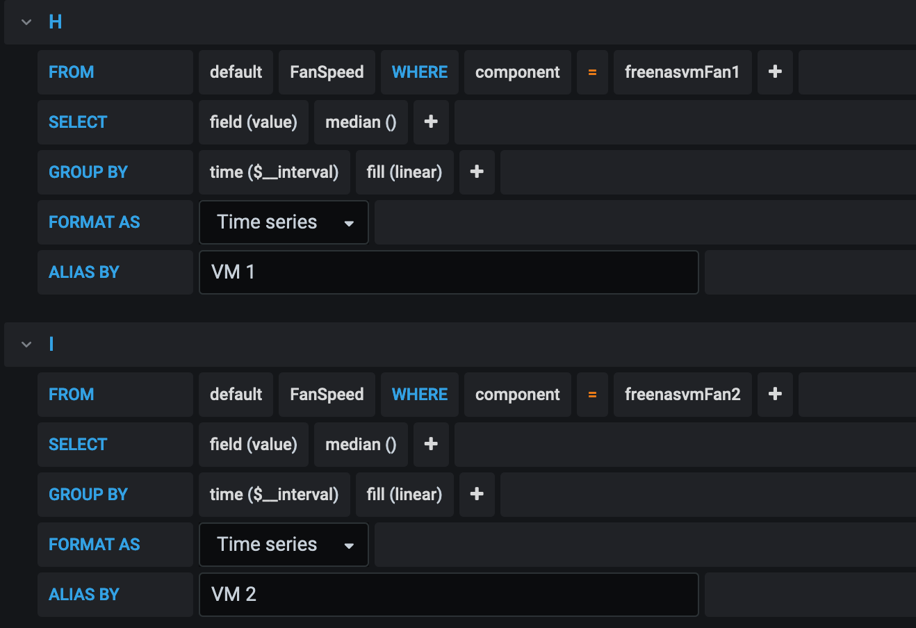Select the FanSpeed measurement in query H
The image size is (916, 628).
327,72
